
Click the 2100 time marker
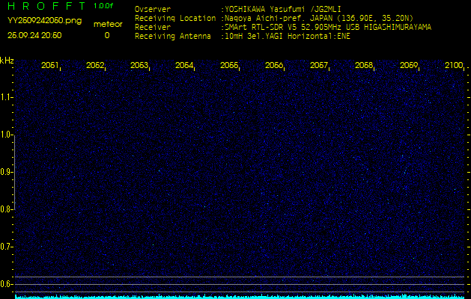453,66
